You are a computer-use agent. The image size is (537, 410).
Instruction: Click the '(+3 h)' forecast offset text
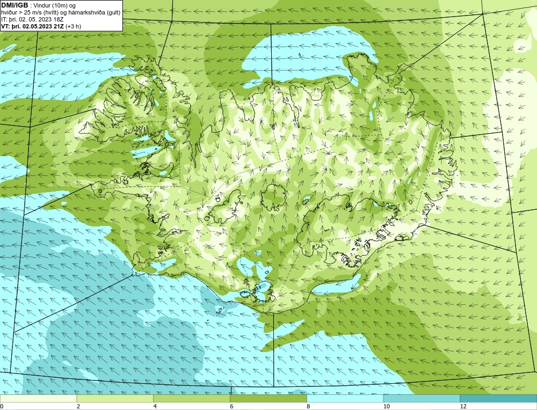coord(73,26)
